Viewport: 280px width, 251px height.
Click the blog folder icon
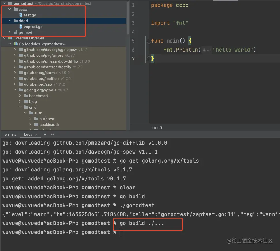[x=26, y=101]
